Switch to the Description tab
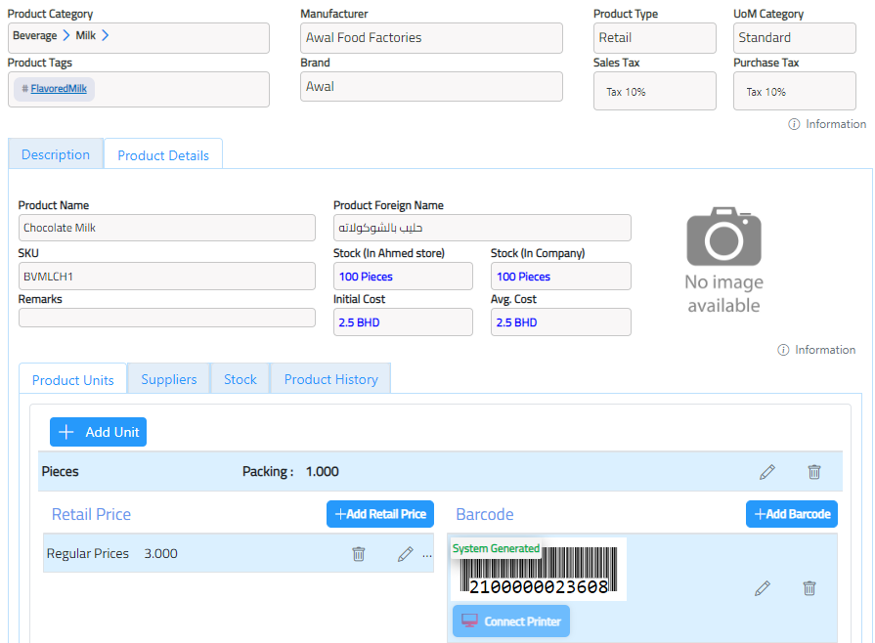 point(56,154)
